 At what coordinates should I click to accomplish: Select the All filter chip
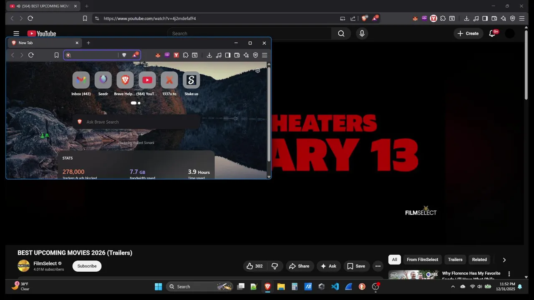[395, 260]
